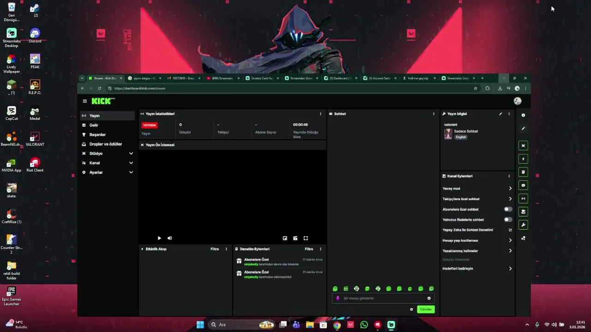This screenshot has height=332, width=591.
Task: Select the first green Kick emote
Action: point(335,289)
